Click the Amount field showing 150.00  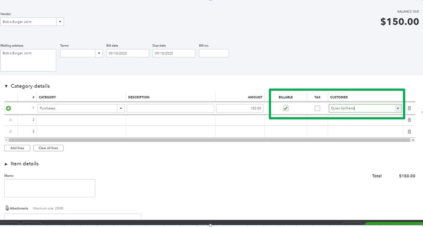pyautogui.click(x=240, y=108)
